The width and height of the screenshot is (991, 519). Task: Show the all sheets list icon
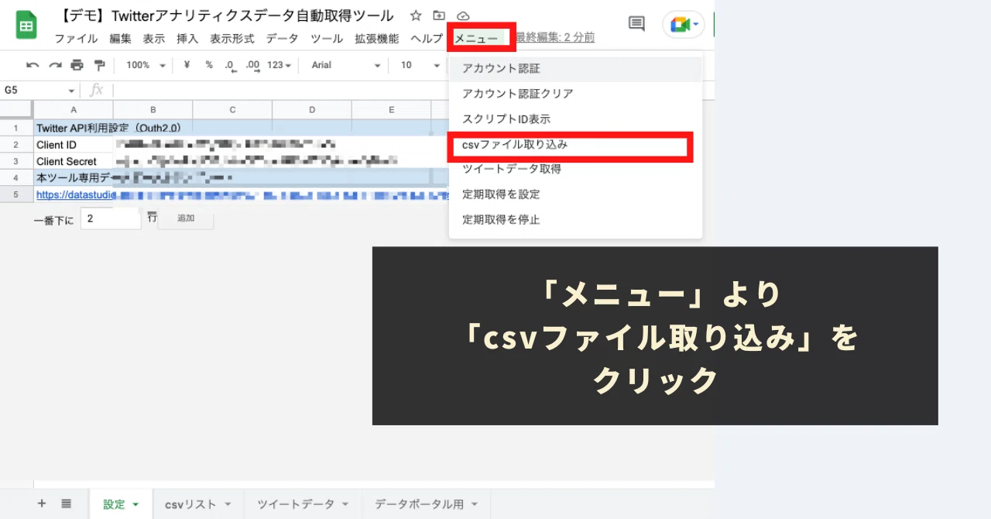tap(67, 504)
